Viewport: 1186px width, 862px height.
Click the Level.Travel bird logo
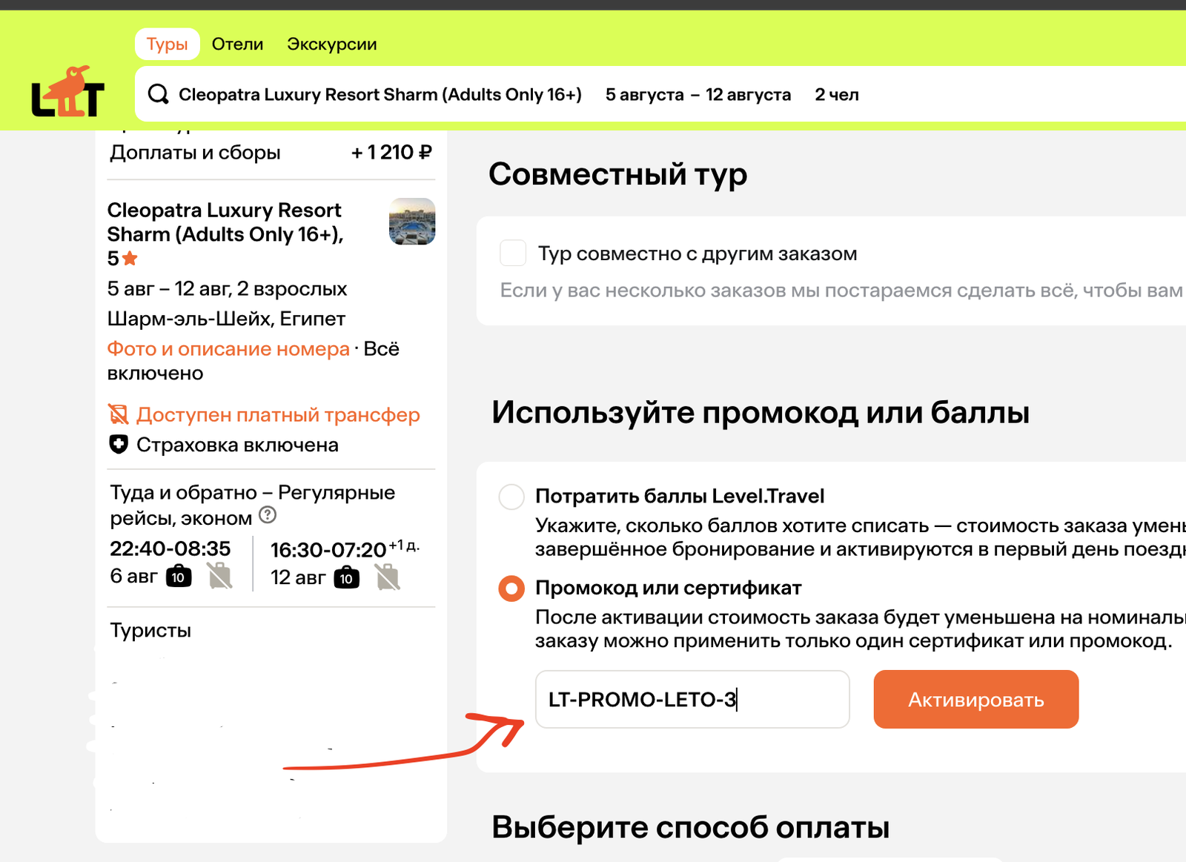pyautogui.click(x=68, y=93)
